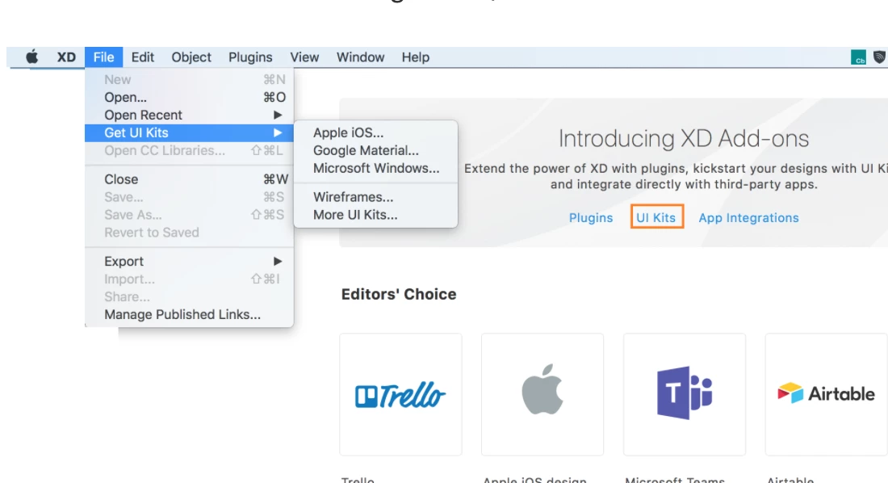The image size is (888, 483).
Task: Select Apple iOS... UI kit
Action: point(375,132)
